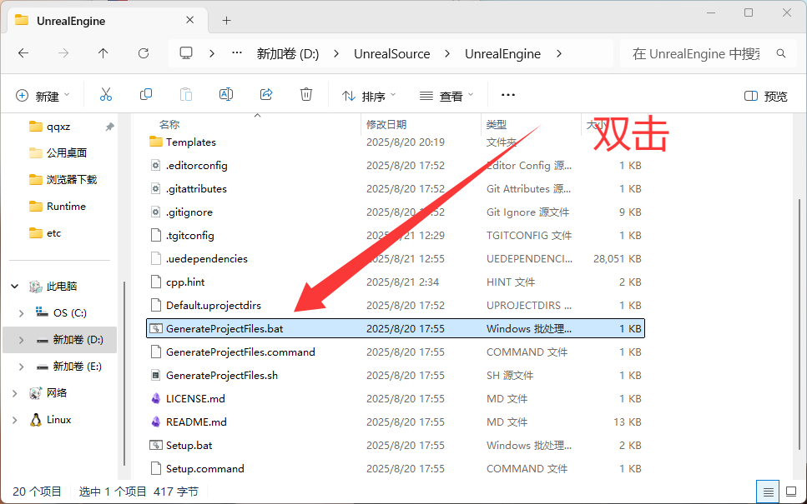Click the 名称 column header

point(169,124)
